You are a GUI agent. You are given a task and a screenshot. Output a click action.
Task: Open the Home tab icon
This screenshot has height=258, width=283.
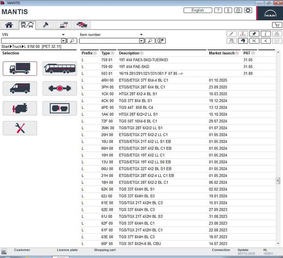coord(9,25)
